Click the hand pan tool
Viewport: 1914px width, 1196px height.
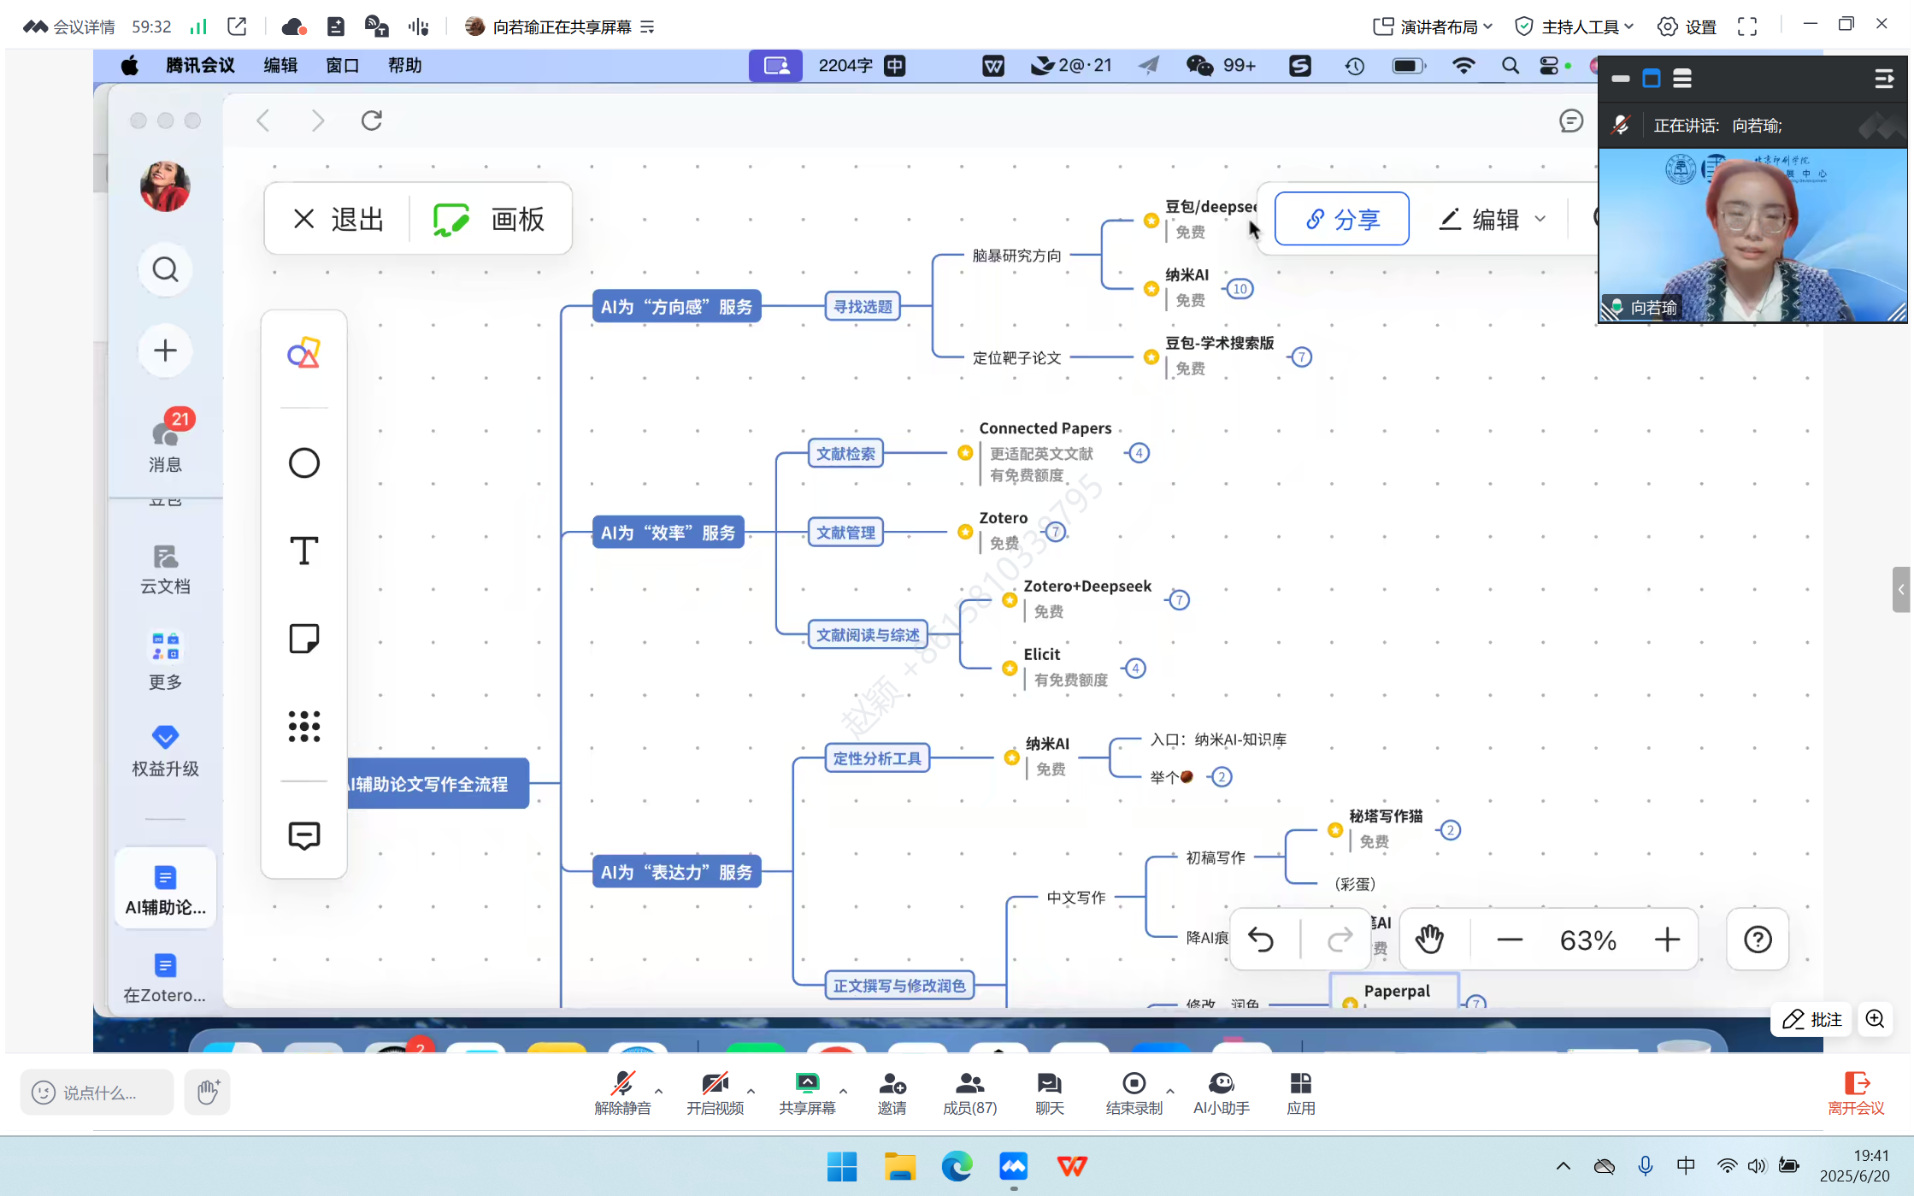[1428, 940]
